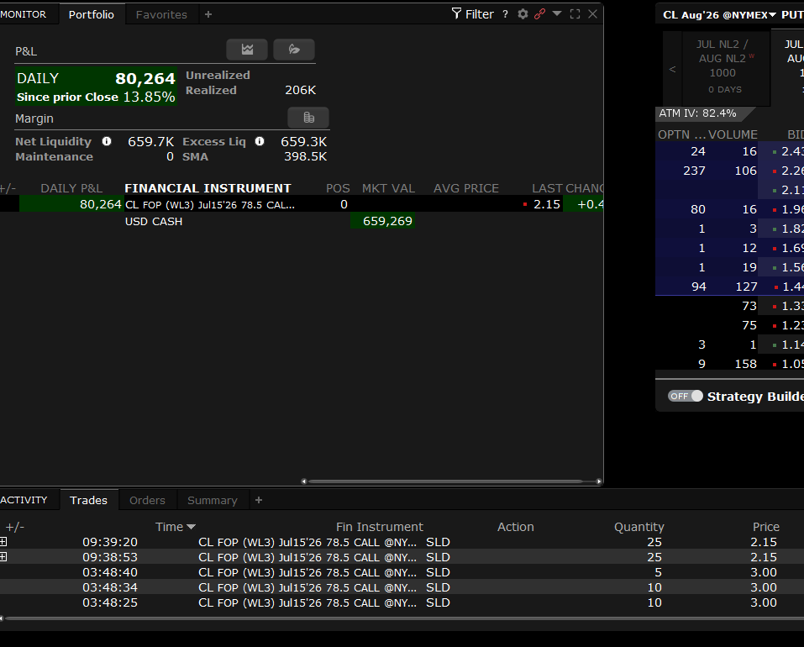
Task: Click option chain open interest cell 237
Action: click(x=694, y=171)
